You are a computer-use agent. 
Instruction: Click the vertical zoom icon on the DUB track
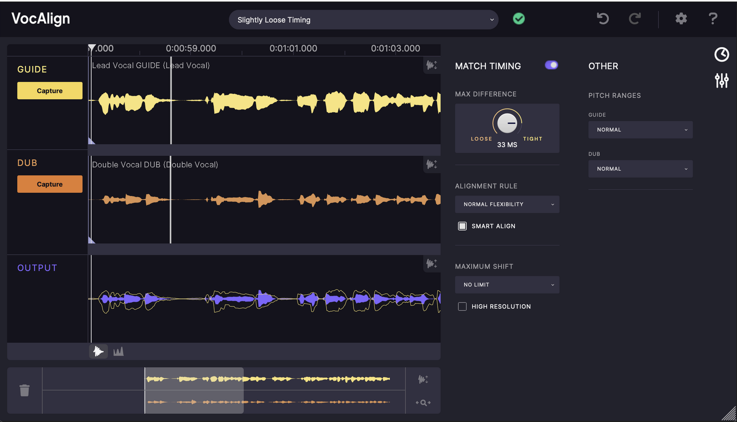(x=432, y=165)
